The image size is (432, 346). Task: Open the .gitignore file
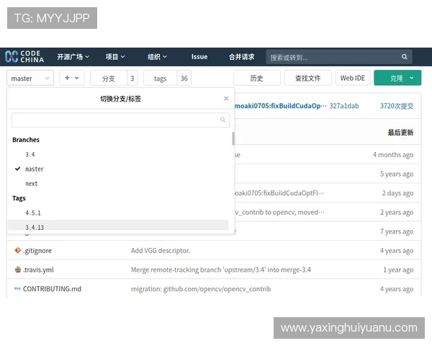point(37,251)
